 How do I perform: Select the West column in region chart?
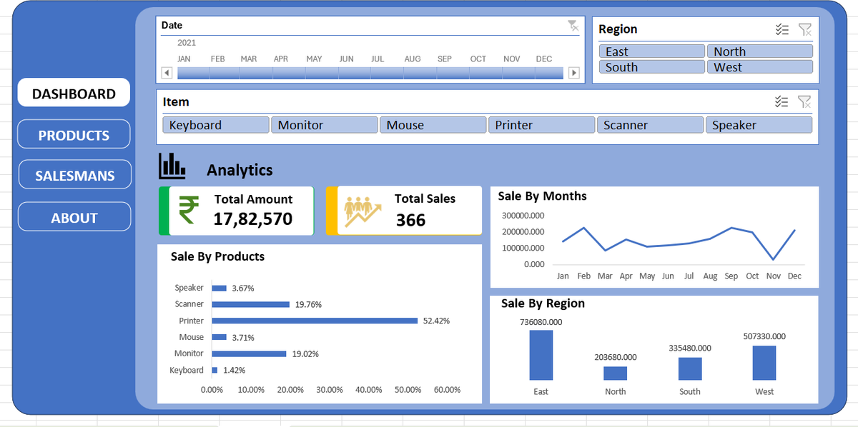[x=764, y=363]
